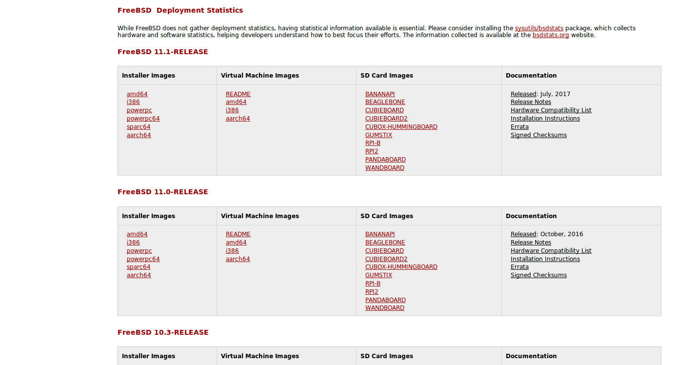Open 11.1-RELEASE sparc64 installer link
Screen dimensions: 696x365
(x=139, y=127)
